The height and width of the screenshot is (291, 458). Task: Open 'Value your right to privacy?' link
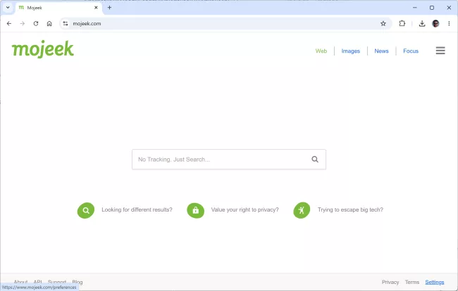pos(245,209)
